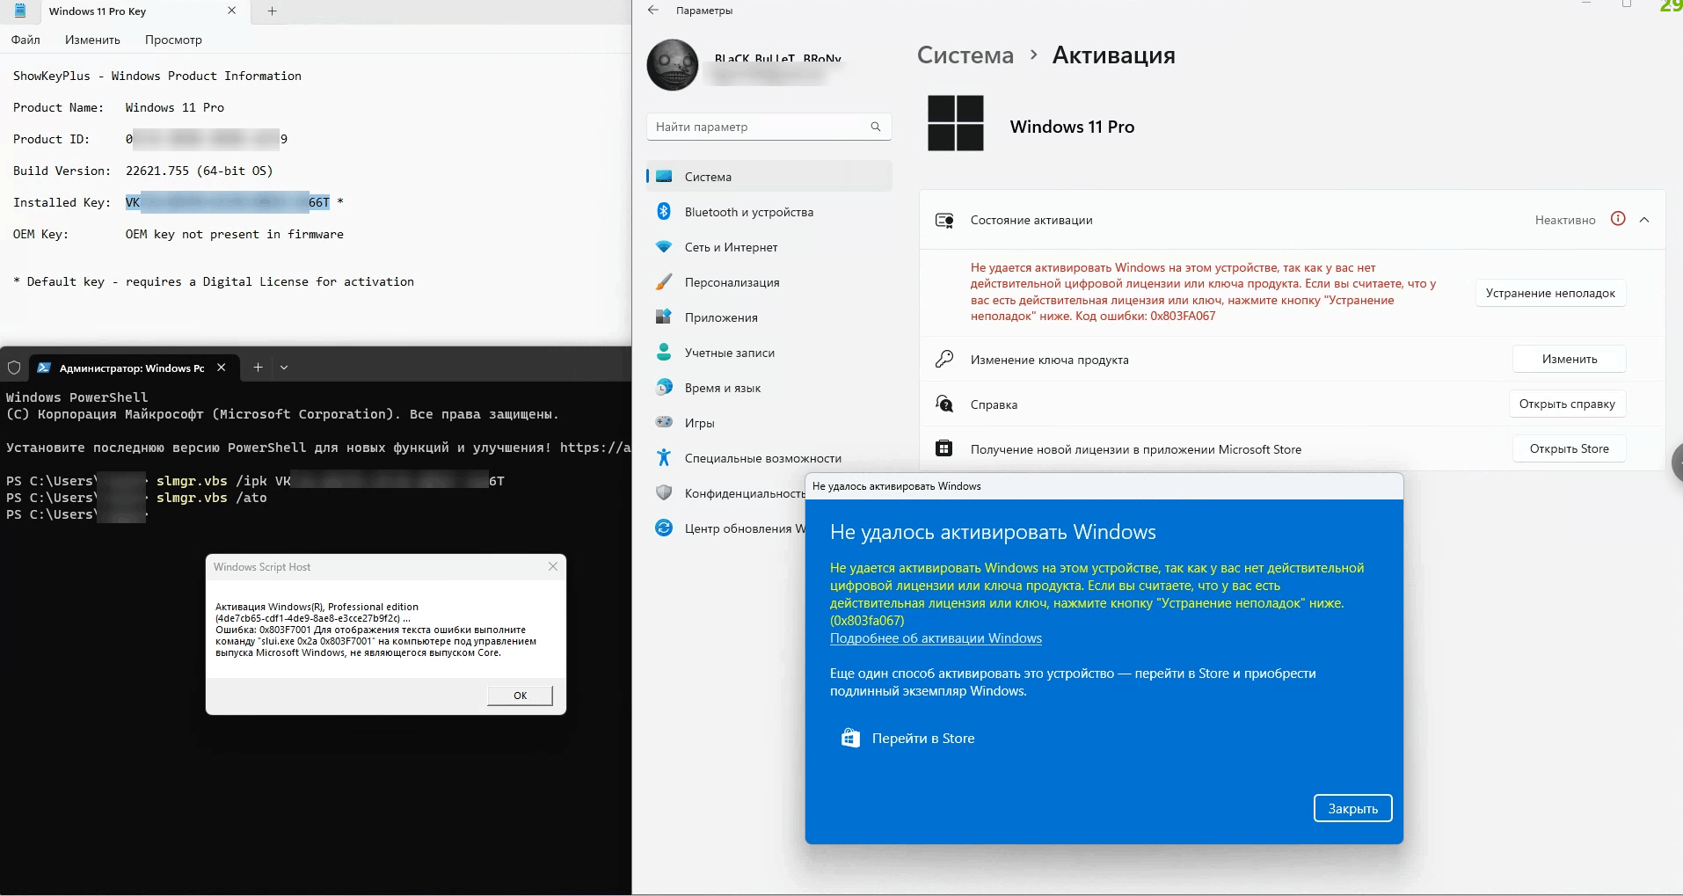Click the Центр обновления Windows update icon
1683x896 pixels.
[664, 528]
